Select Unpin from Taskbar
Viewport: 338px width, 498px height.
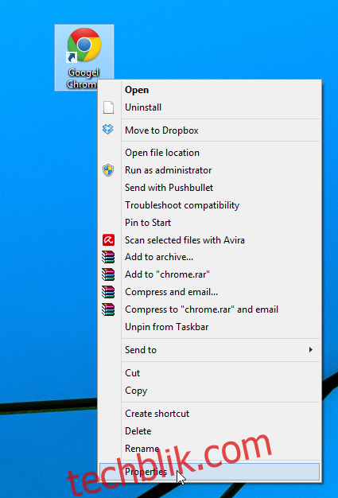(x=209, y=327)
